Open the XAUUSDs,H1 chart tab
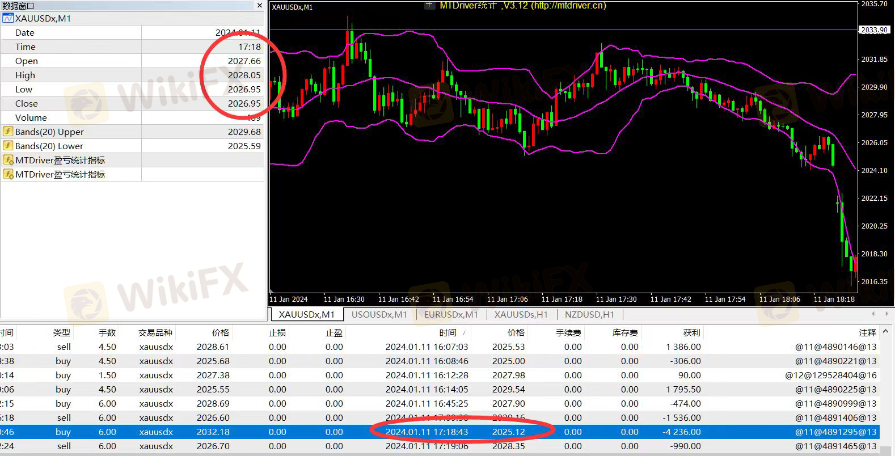 tap(521, 314)
